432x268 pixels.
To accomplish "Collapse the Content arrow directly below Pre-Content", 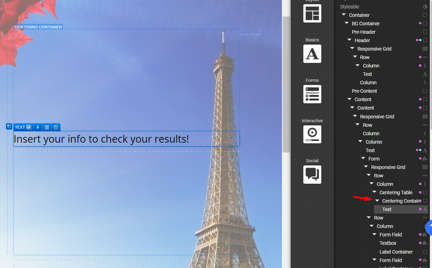I will pyautogui.click(x=349, y=99).
